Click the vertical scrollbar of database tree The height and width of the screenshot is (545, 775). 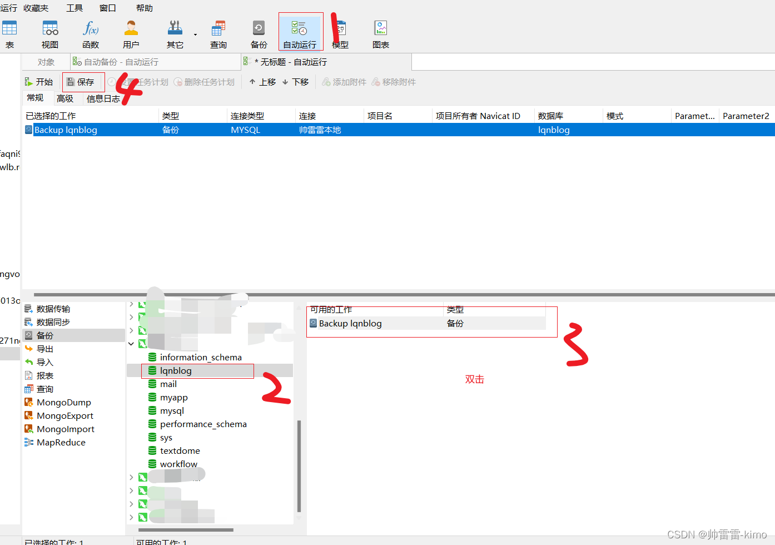click(299, 466)
